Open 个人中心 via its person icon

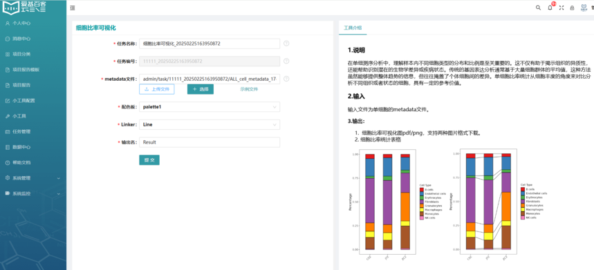(x=8, y=23)
